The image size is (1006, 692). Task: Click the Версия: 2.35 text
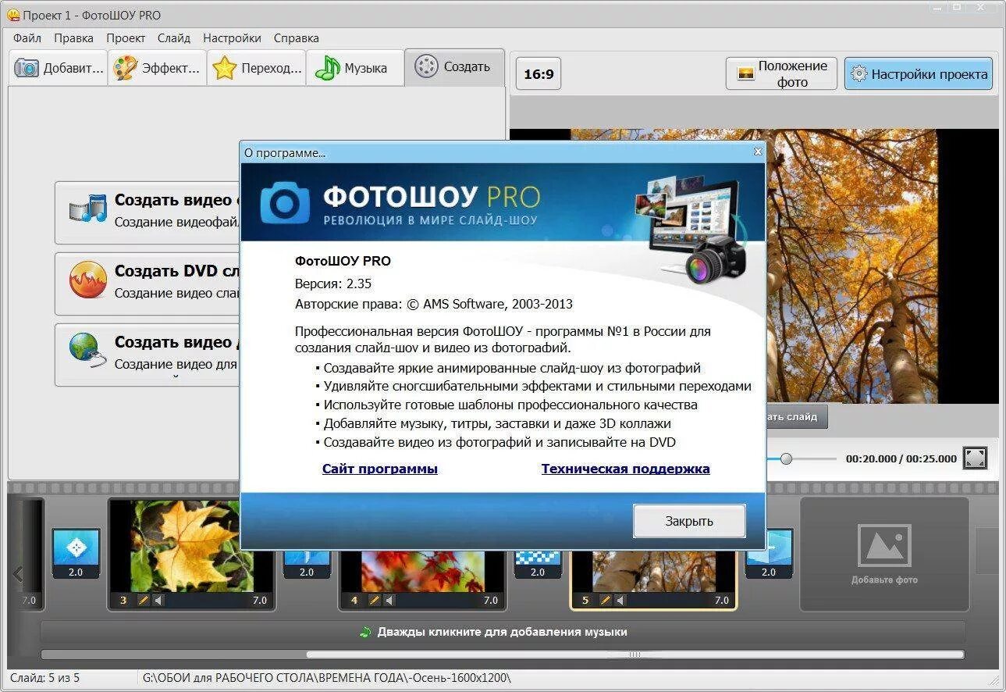click(333, 284)
